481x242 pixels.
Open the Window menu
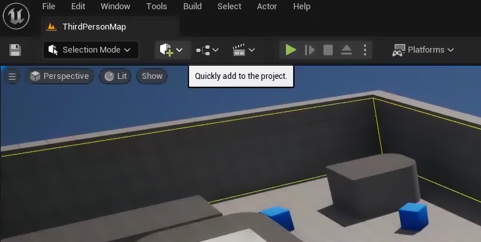(115, 7)
